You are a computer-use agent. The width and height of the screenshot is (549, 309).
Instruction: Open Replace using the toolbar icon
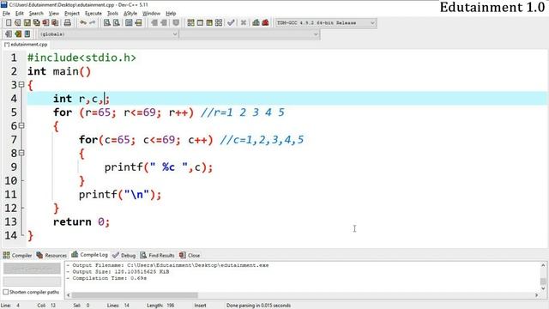click(117, 23)
